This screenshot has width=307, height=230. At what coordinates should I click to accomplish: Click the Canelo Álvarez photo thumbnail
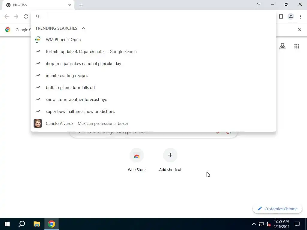pos(38,123)
